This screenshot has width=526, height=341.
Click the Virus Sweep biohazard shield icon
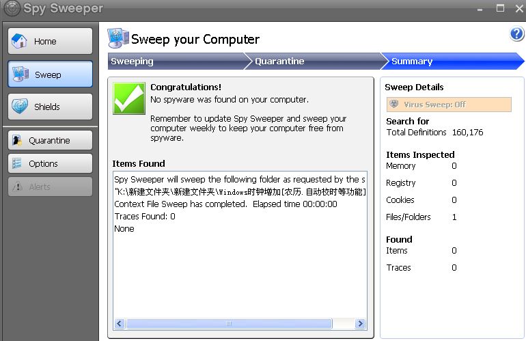tap(394, 105)
